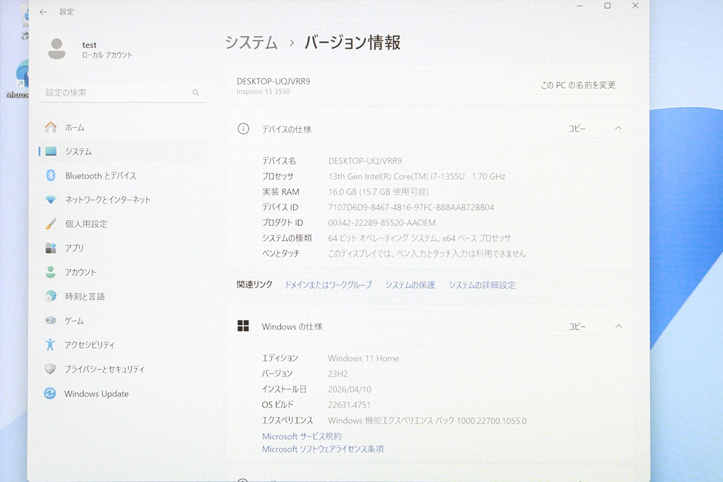The width and height of the screenshot is (723, 482).
Task: Click the アクセシビリティ accessibility icon
Action: tap(51, 345)
